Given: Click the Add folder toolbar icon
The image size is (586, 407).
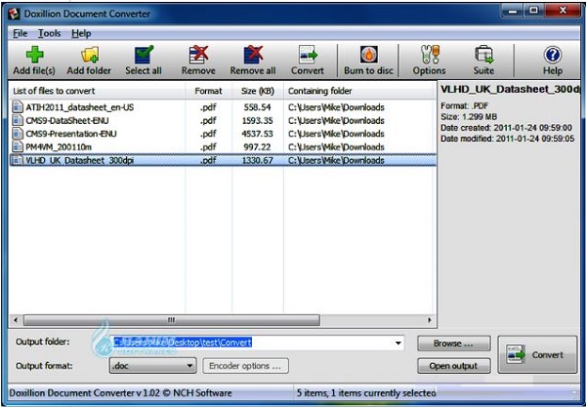Looking at the screenshot, I should click(x=89, y=55).
